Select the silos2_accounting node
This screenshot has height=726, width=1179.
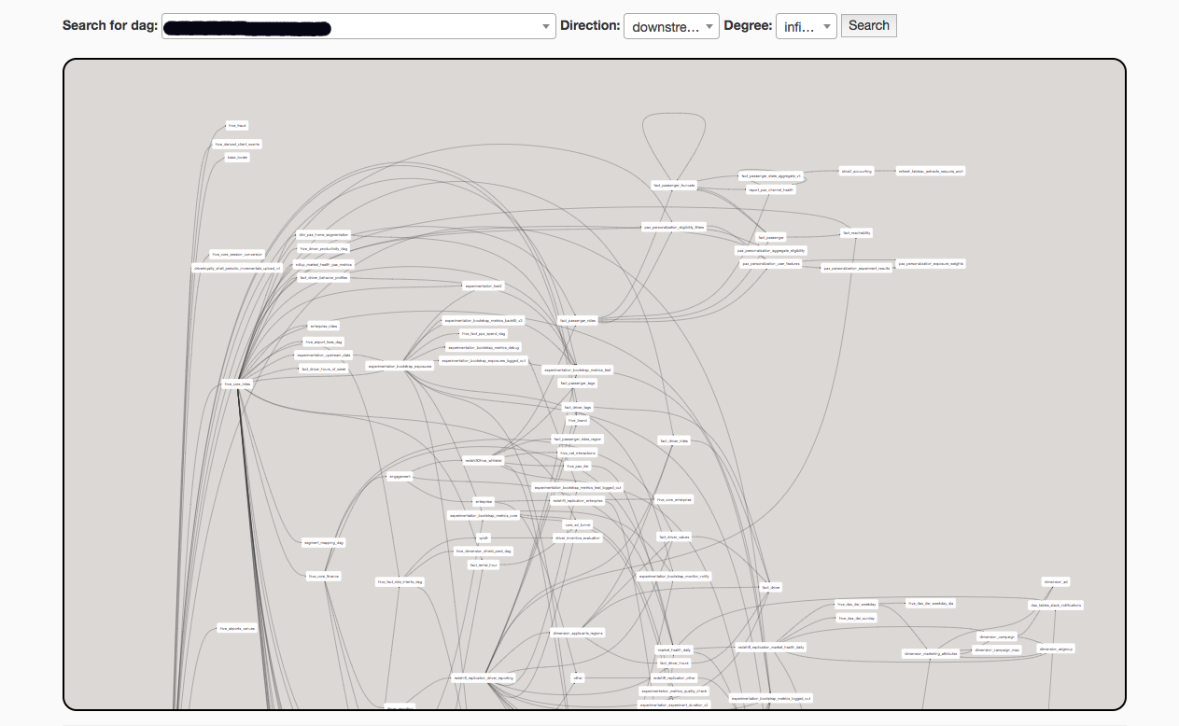[x=856, y=171]
